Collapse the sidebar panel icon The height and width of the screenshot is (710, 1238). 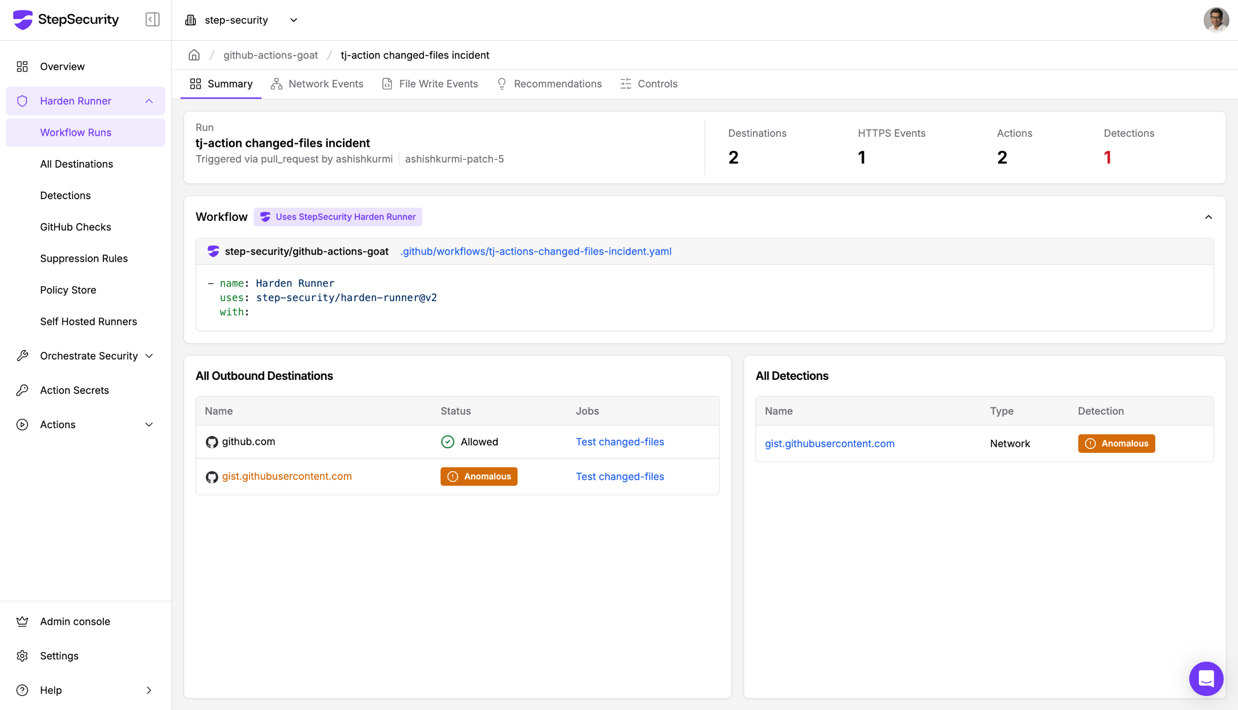pyautogui.click(x=152, y=19)
